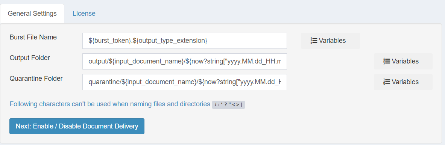Screen dimensions: 445x145
Task: Focus the Quarantine Folder input field
Action: coord(184,82)
